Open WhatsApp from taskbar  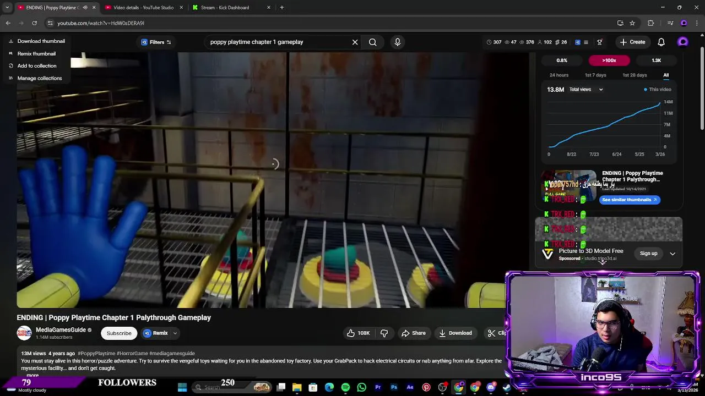pyautogui.click(x=361, y=387)
